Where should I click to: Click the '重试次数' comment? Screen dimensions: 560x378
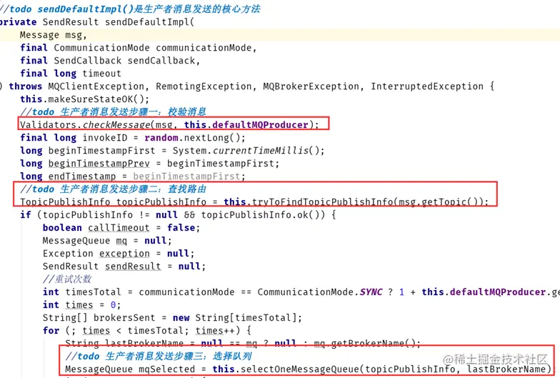(x=67, y=279)
